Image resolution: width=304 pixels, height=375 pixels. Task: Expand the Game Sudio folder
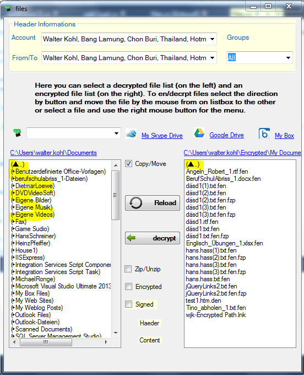[x=14, y=229]
